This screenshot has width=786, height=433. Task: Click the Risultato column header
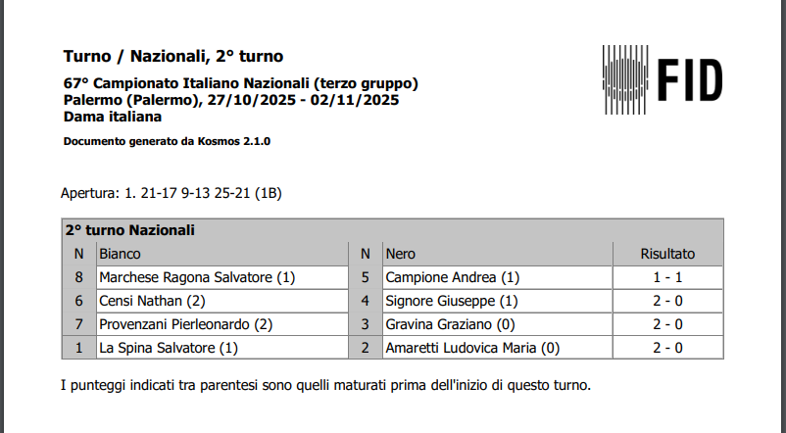click(667, 254)
